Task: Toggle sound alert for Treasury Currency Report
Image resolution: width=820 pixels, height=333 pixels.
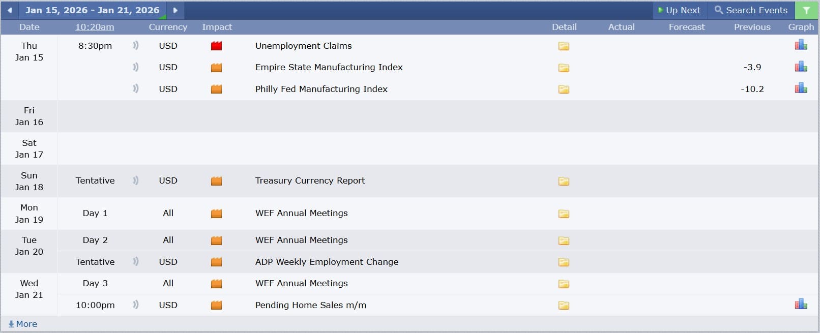Action: click(135, 180)
